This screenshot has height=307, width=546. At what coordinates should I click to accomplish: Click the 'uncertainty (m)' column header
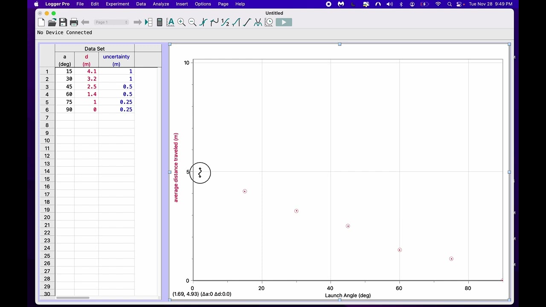coord(116,60)
